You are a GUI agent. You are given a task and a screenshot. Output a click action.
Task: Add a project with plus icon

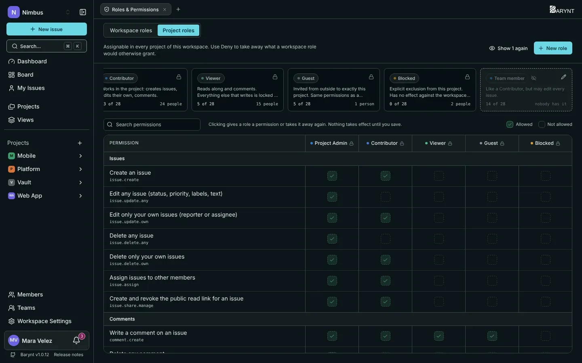[x=80, y=143]
